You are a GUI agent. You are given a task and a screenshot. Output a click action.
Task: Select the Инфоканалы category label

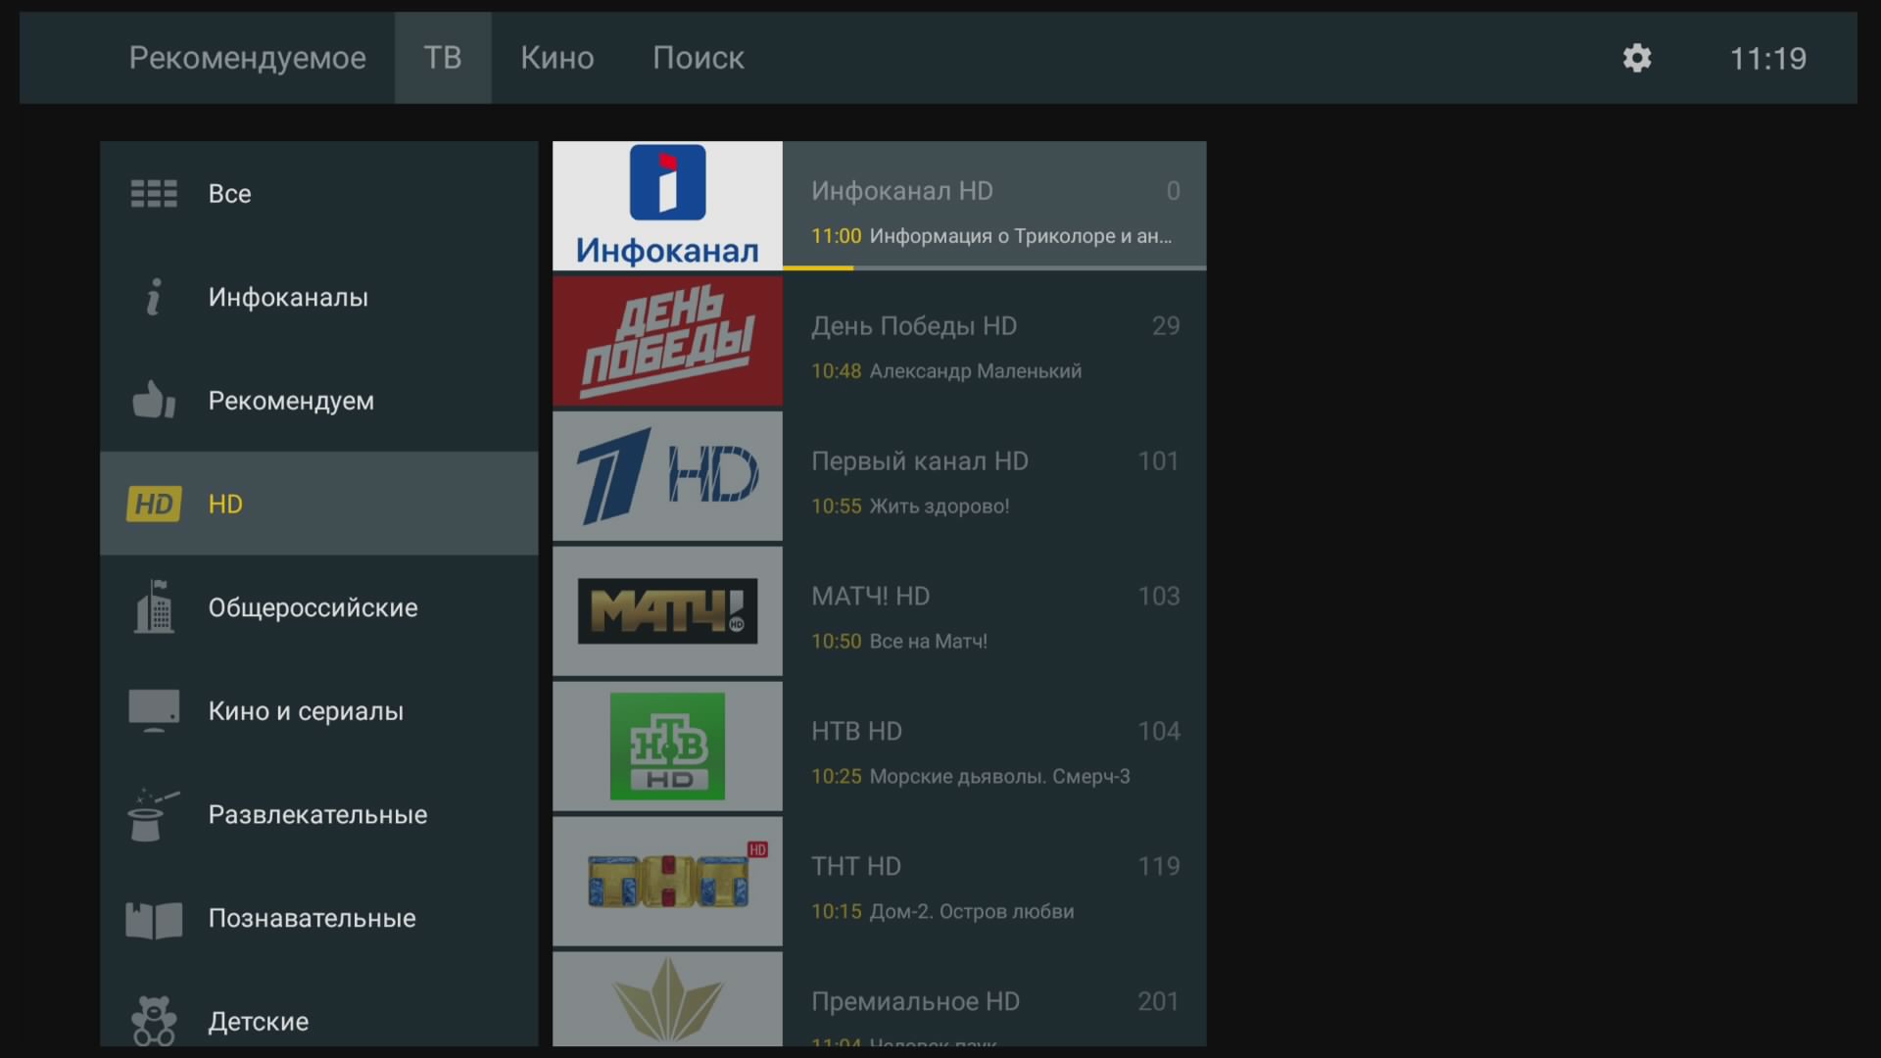288,297
